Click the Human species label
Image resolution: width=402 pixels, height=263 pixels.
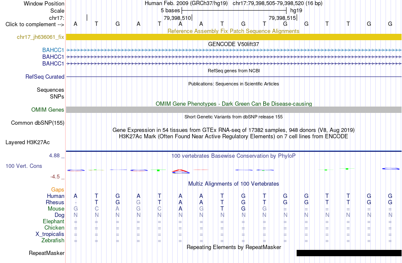pos(55,196)
